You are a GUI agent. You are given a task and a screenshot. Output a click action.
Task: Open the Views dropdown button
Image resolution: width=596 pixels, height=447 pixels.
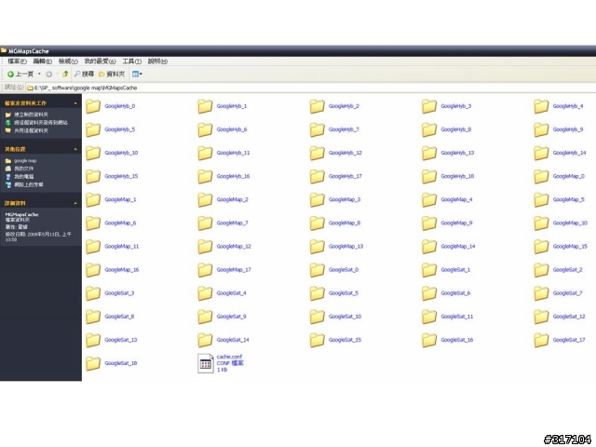137,74
